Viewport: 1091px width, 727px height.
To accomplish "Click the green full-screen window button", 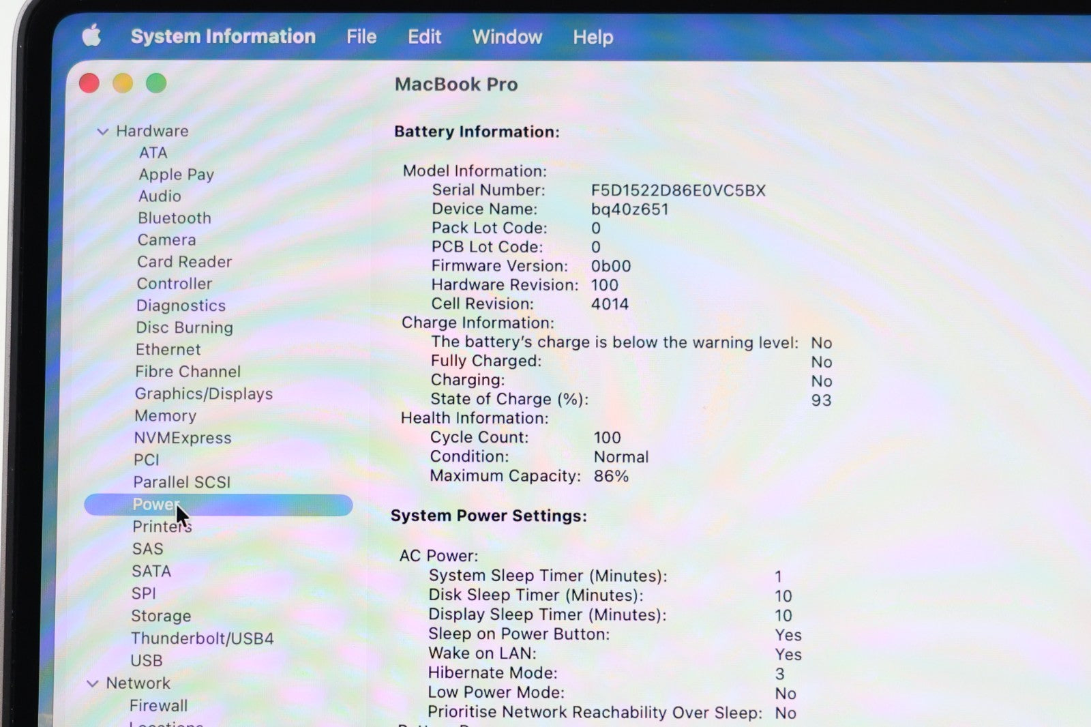I will click(156, 83).
